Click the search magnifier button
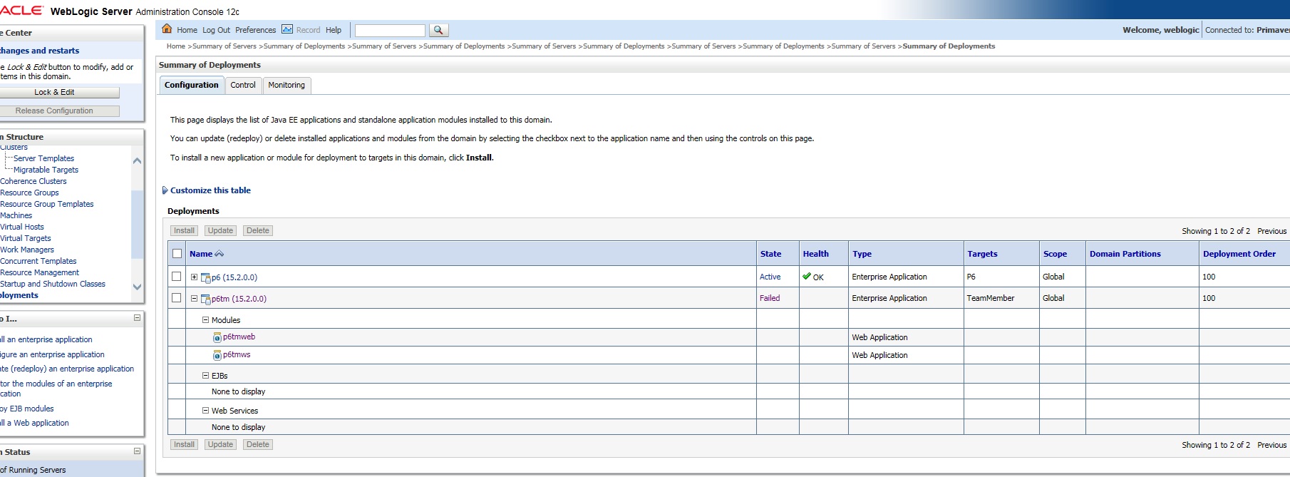 click(438, 30)
